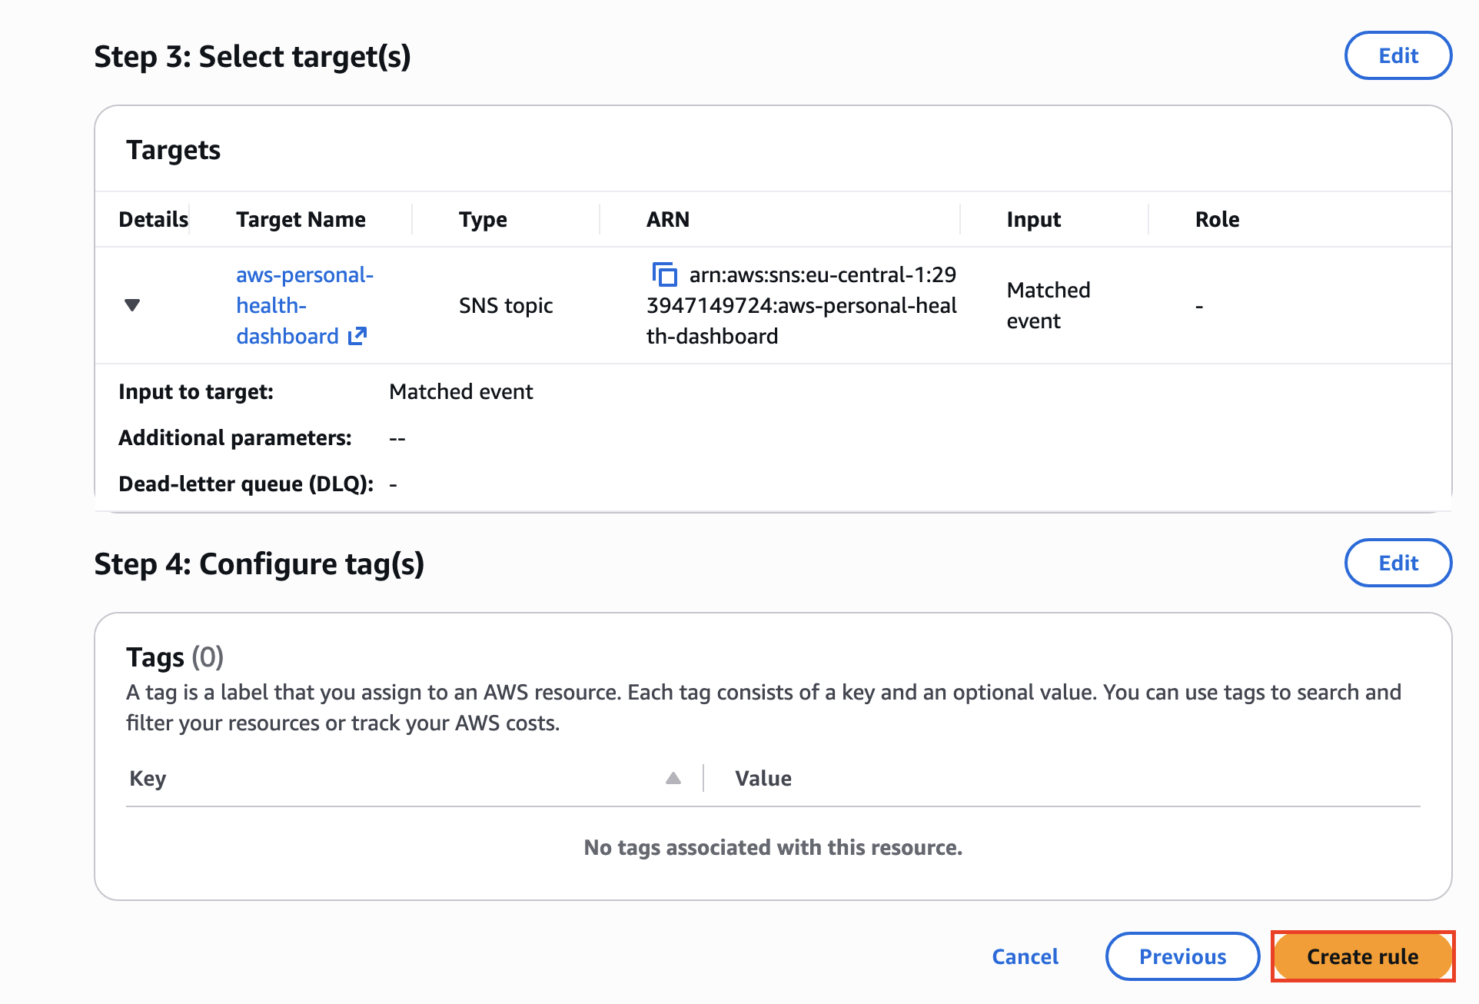Select the ARN column header
Screen dimensions: 1479x1004
(x=667, y=219)
